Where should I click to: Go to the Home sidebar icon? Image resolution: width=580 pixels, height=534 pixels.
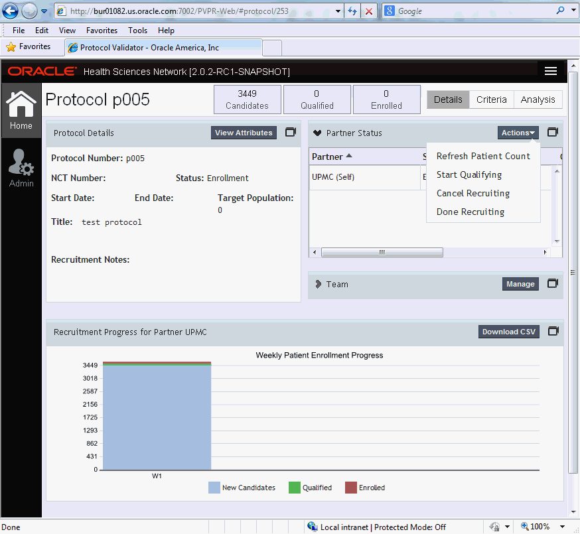point(21,110)
